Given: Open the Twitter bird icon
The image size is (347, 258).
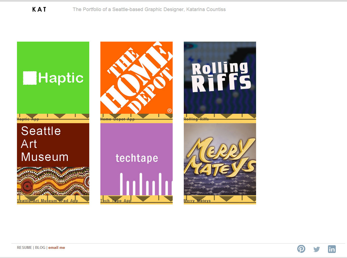Looking at the screenshot, I should pyautogui.click(x=316, y=249).
